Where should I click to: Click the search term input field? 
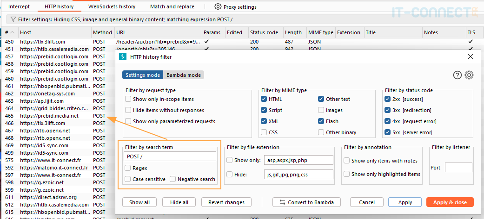pyautogui.click(x=171, y=156)
